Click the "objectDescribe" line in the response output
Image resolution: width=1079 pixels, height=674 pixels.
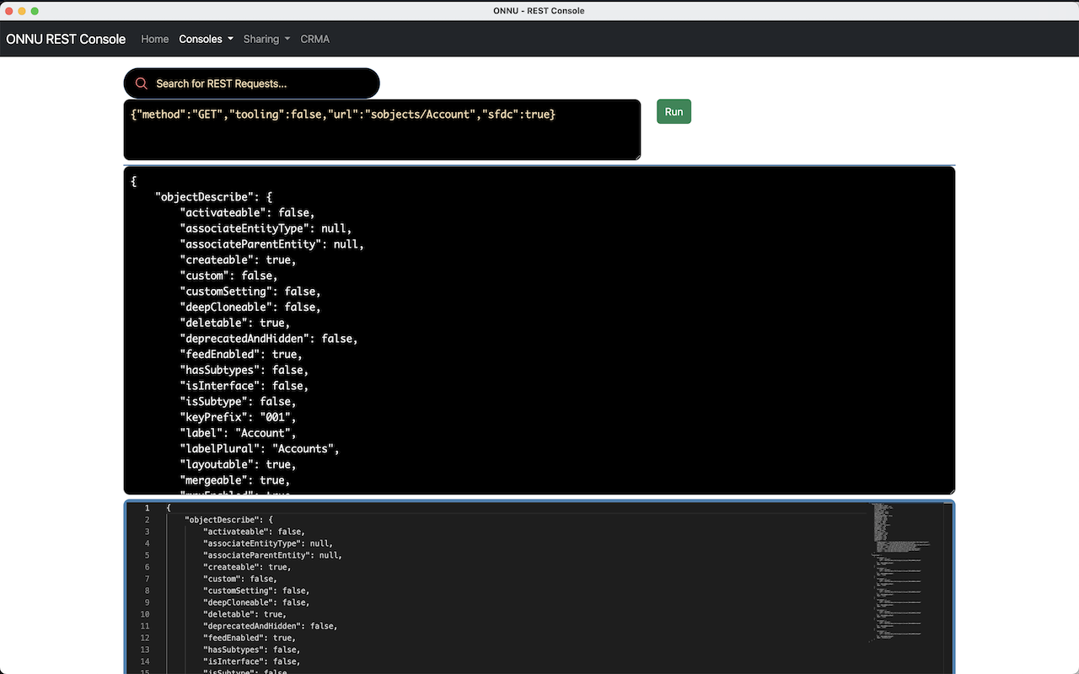point(213,197)
